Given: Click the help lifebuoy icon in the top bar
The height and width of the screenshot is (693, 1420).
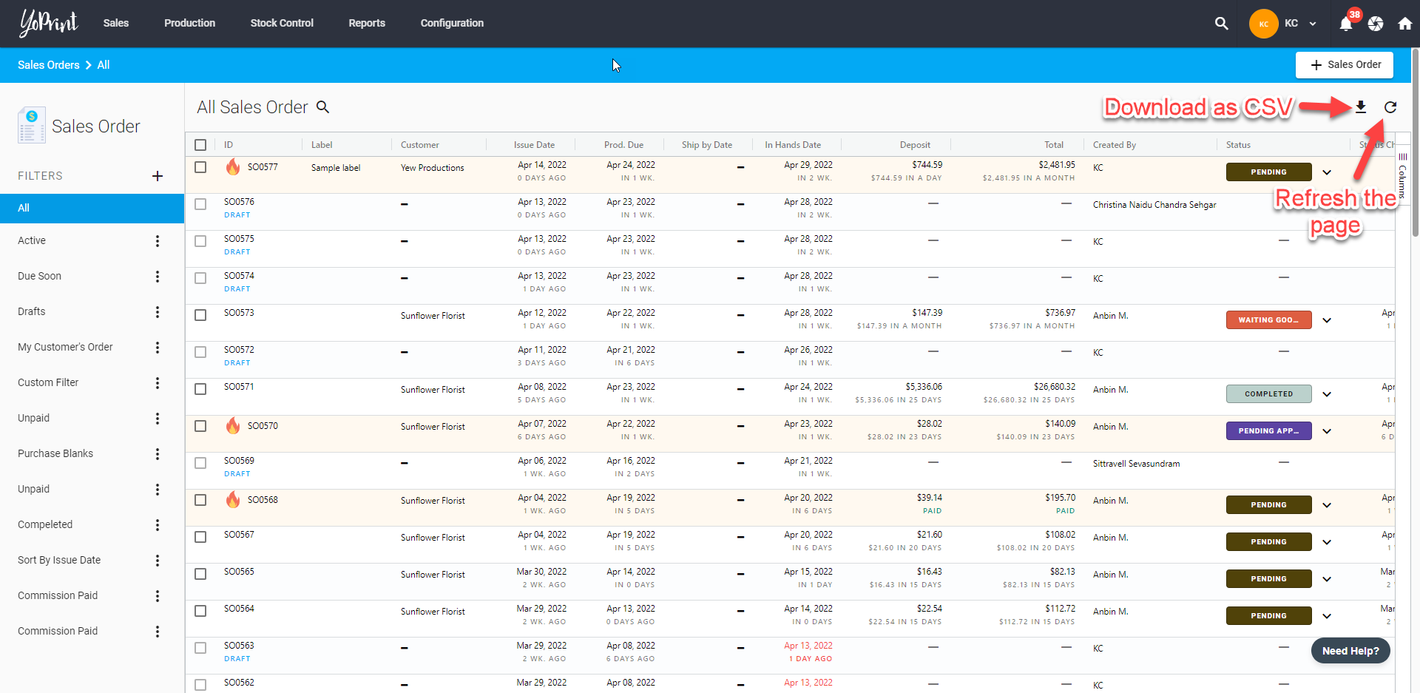Looking at the screenshot, I should tap(1376, 24).
